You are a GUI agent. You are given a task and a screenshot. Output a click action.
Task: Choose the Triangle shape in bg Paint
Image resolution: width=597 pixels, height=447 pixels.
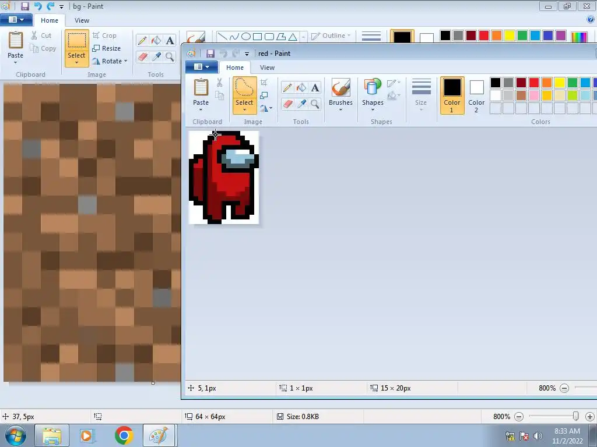click(293, 37)
